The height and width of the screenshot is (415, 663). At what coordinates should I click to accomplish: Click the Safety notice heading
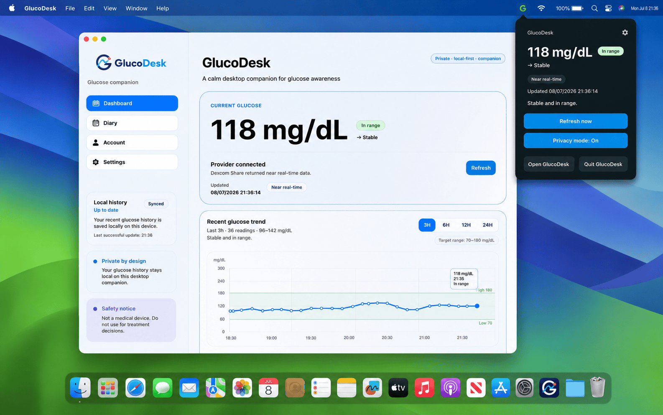pyautogui.click(x=118, y=309)
